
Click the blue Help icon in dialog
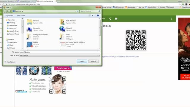(98, 15)
